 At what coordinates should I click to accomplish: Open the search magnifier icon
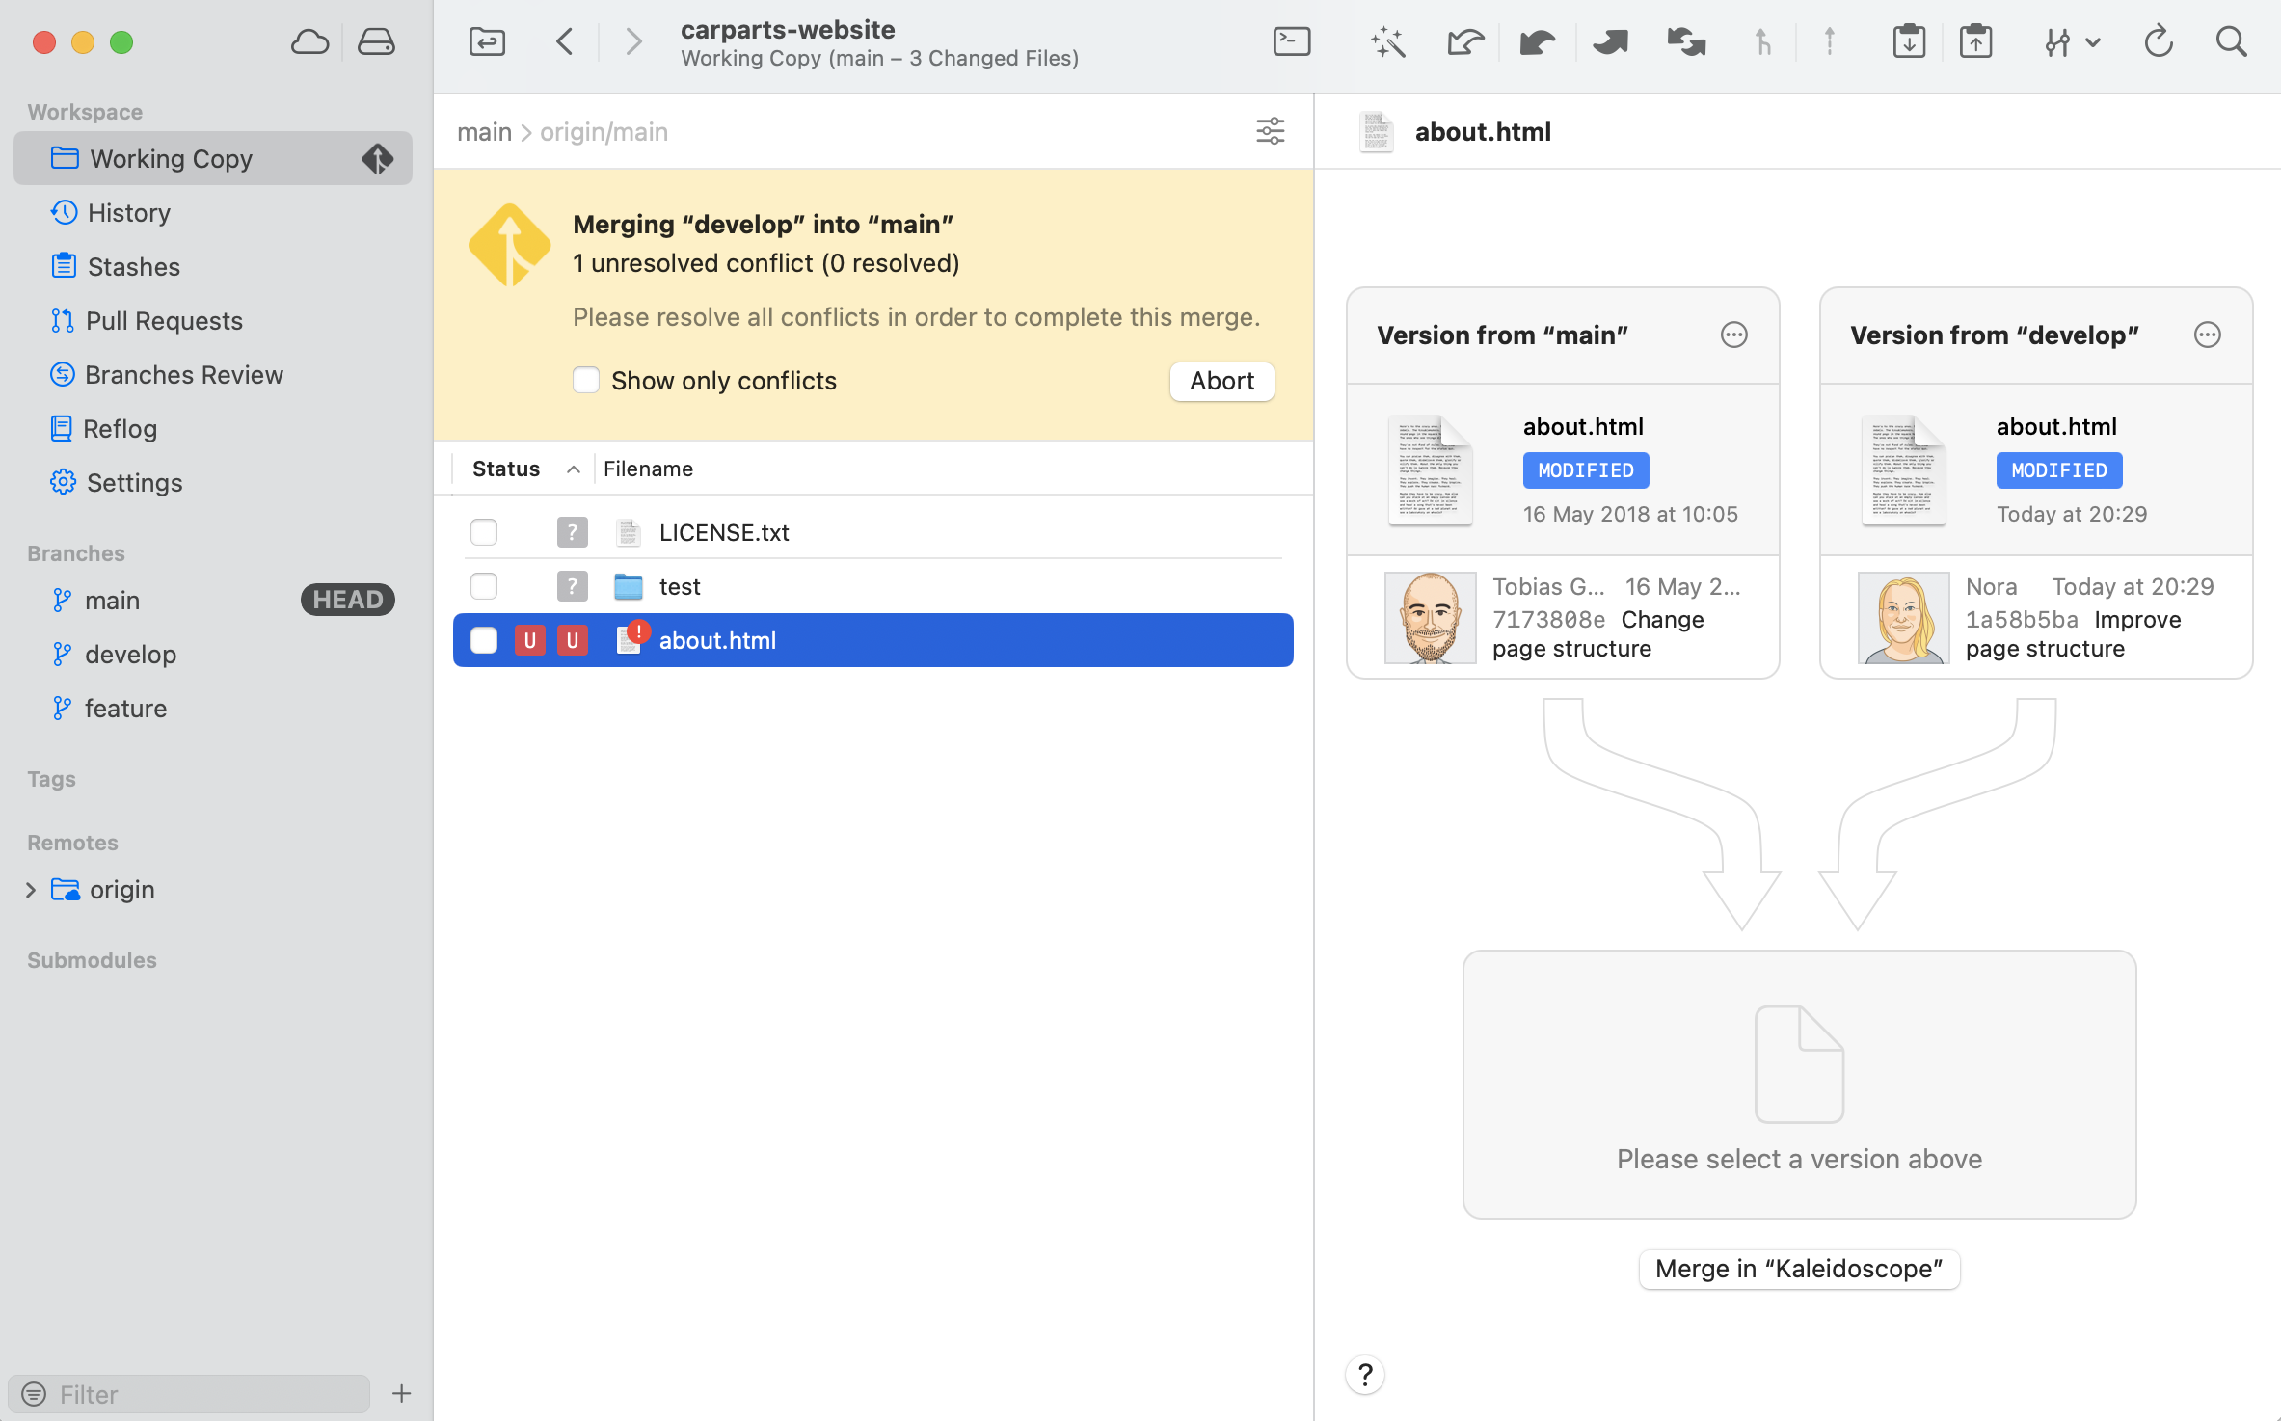tap(2231, 42)
